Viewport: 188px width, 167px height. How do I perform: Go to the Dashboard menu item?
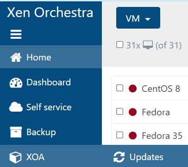coord(49,82)
